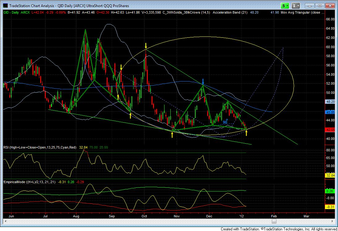This screenshot has width=338, height=231.
Task: Click the 60.00 price axis label
Action: (330, 47)
